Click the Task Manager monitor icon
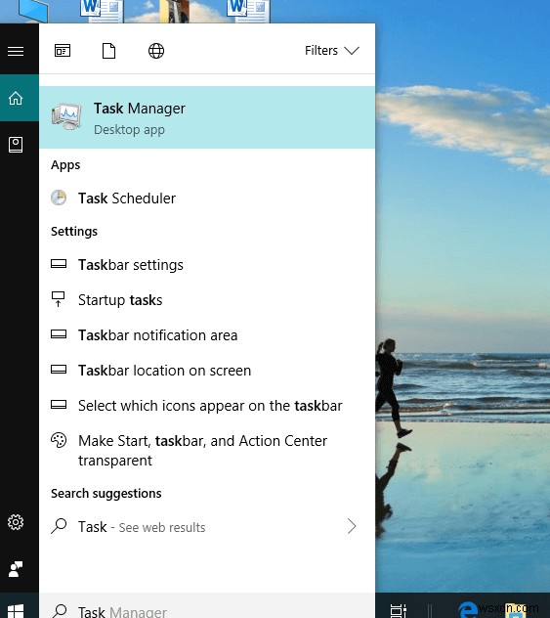The height and width of the screenshot is (618, 550). pos(66,116)
